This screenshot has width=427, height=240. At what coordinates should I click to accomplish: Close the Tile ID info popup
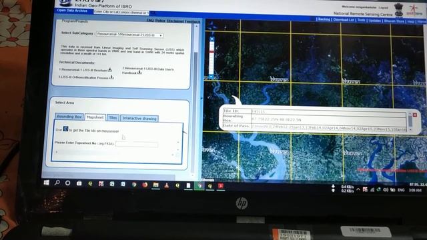415,115
